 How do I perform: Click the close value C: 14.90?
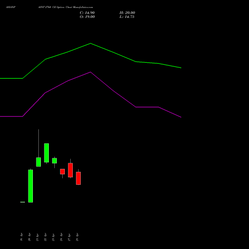pyautogui.click(x=87, y=13)
